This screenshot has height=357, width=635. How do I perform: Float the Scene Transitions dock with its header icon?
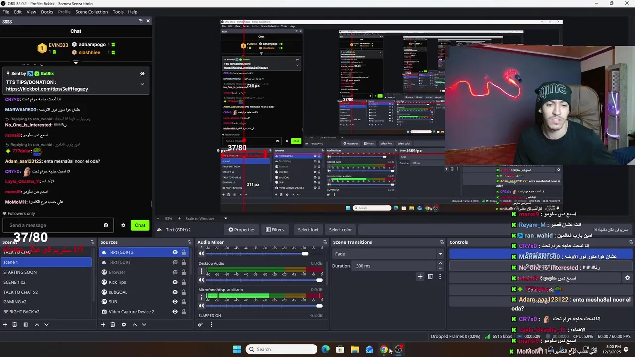(x=442, y=242)
